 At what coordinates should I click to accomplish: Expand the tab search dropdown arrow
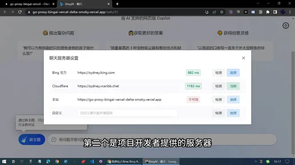pos(258,4)
